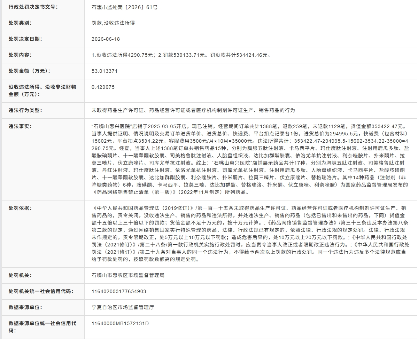Select the label 行政处罚决定书文号
The width and height of the screenshot is (418, 339).
tap(33, 7)
